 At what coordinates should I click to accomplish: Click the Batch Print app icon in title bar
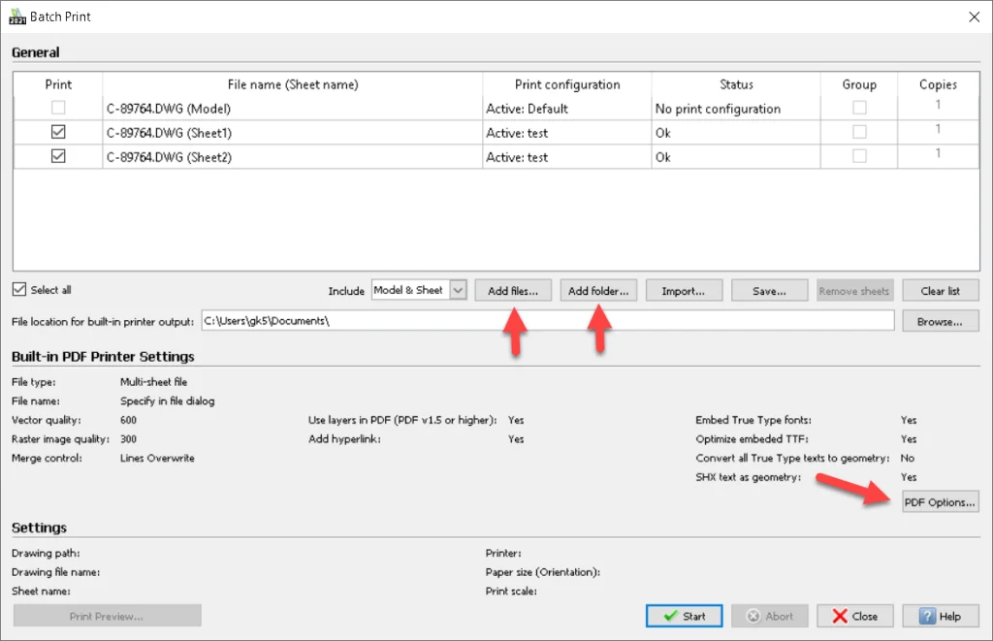click(16, 16)
